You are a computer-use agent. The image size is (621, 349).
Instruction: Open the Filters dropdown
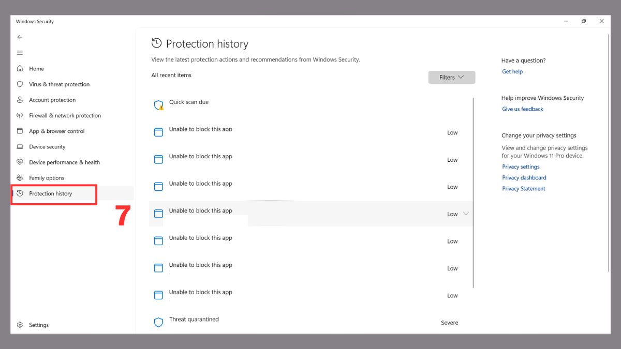click(452, 77)
